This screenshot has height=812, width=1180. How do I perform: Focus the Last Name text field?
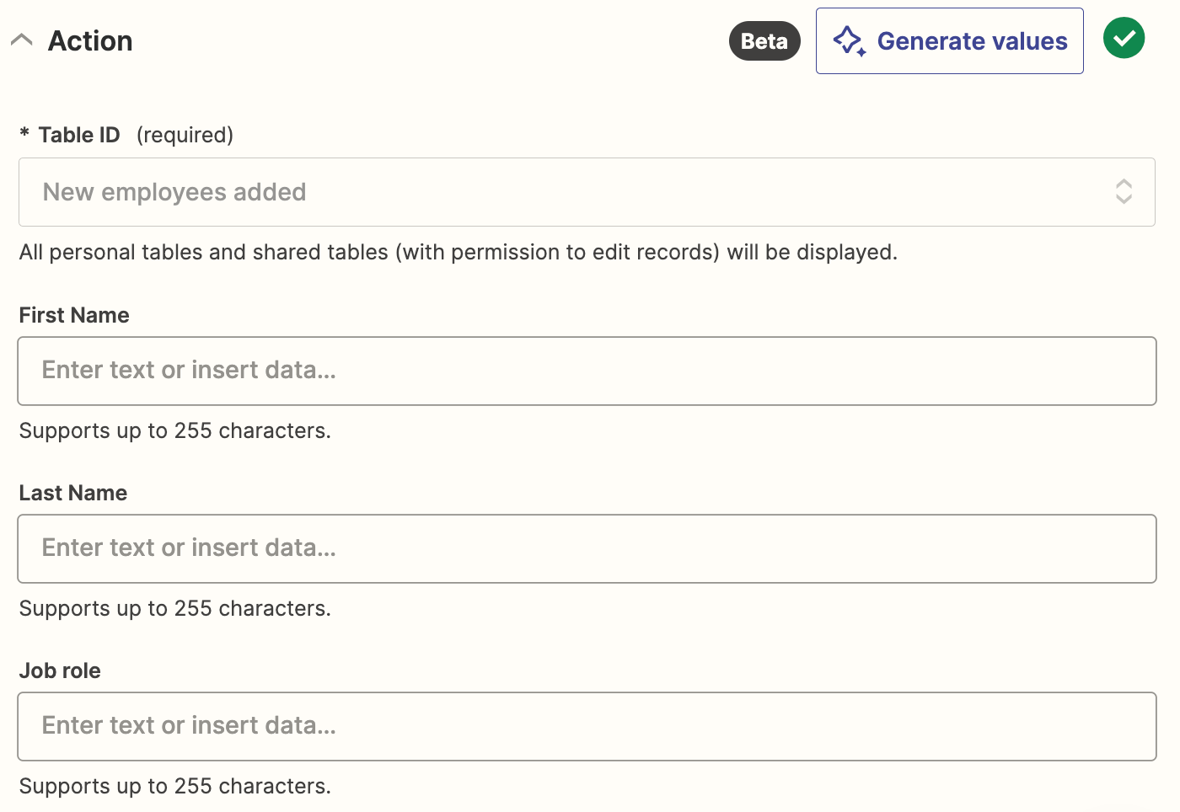pyautogui.click(x=586, y=548)
